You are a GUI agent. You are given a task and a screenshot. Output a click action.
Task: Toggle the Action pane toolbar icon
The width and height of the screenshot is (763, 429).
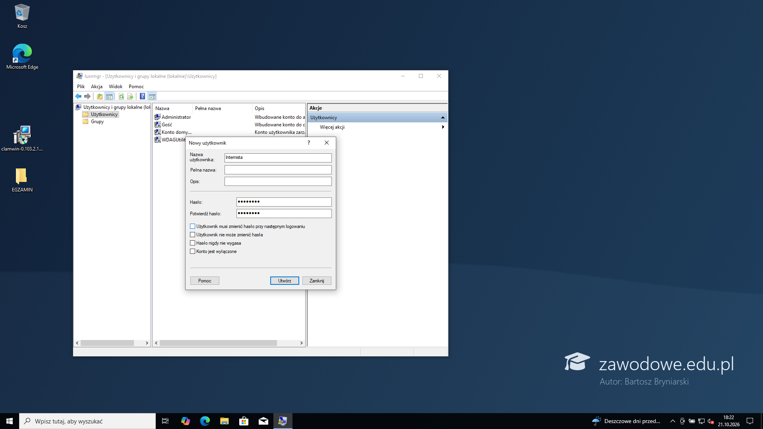pyautogui.click(x=152, y=97)
